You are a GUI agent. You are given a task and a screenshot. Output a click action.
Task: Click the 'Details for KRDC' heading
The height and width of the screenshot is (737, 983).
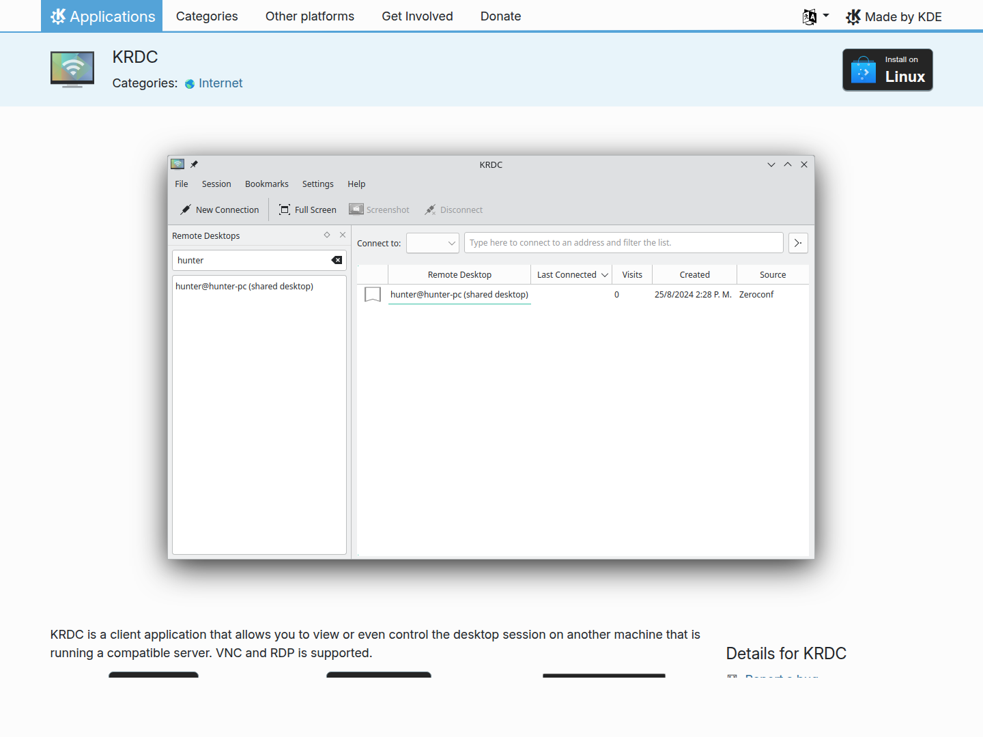coord(786,654)
